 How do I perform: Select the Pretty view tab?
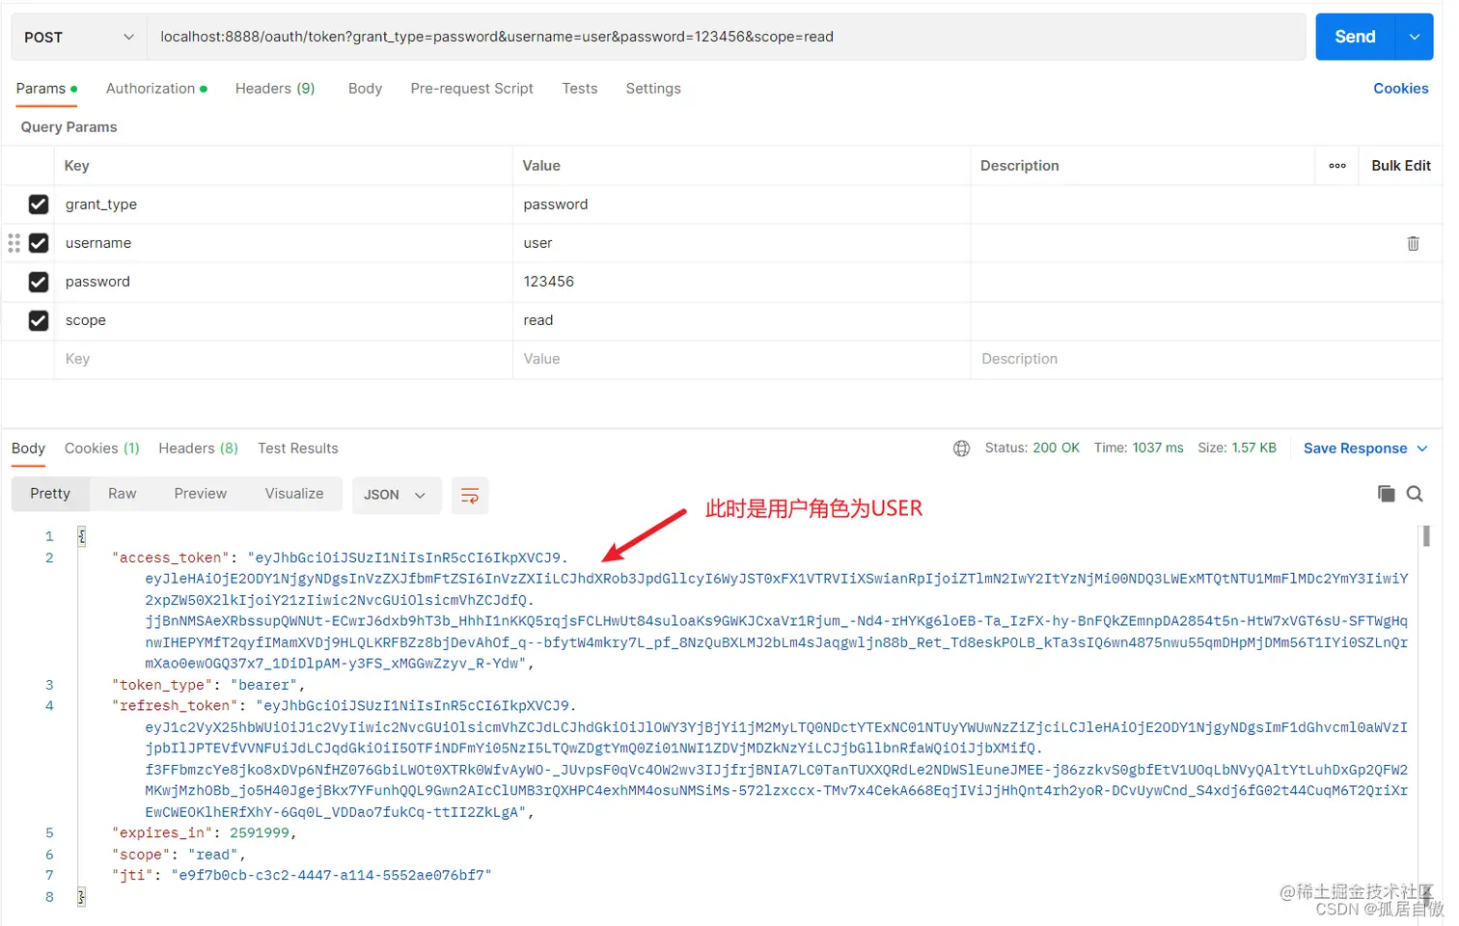[50, 494]
